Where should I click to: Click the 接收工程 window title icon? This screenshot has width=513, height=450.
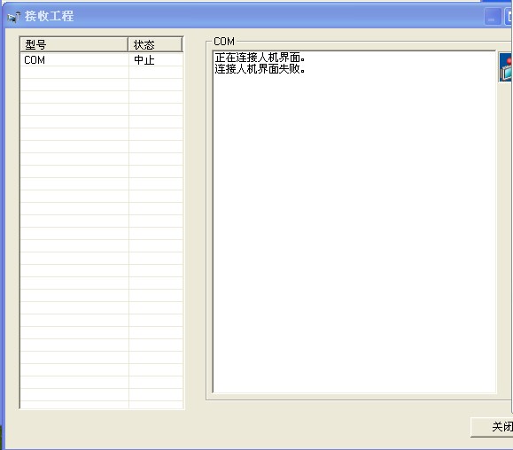[13, 17]
